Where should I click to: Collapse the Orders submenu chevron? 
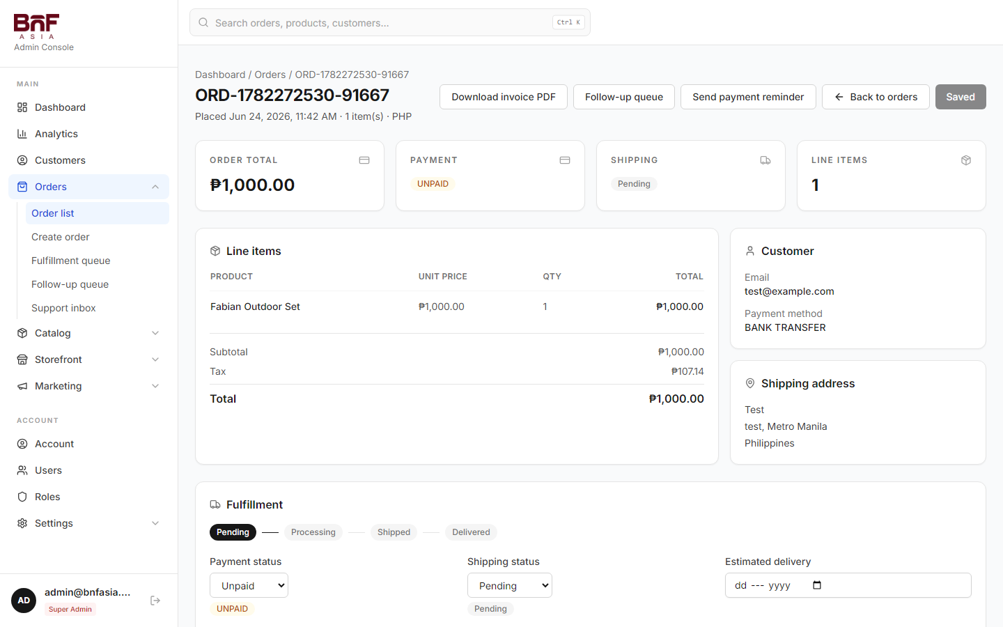[155, 187]
